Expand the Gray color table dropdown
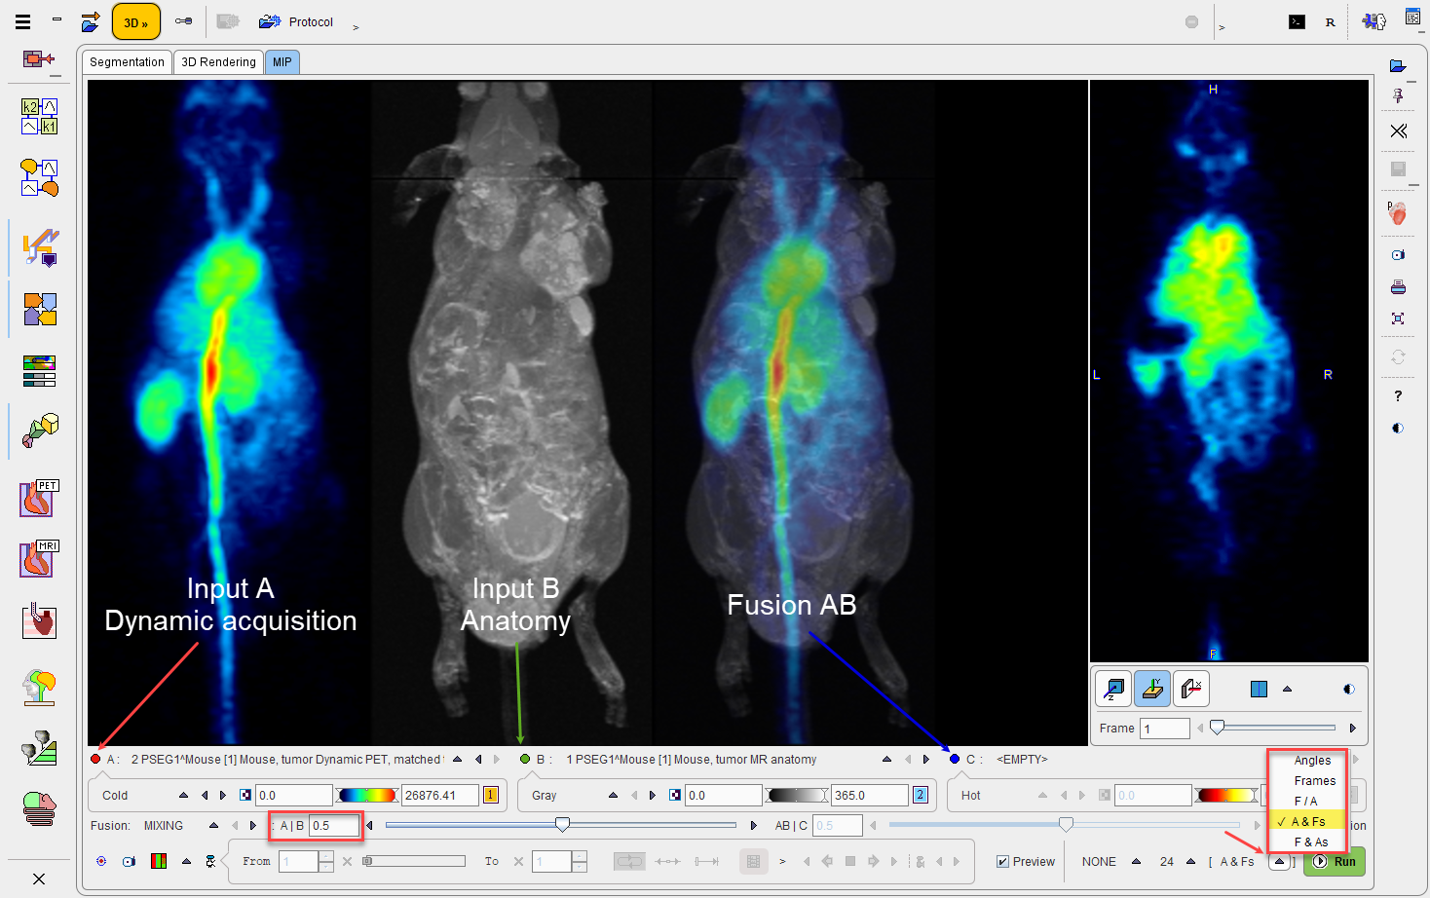Viewport: 1430px width, 898px height. 613,796
